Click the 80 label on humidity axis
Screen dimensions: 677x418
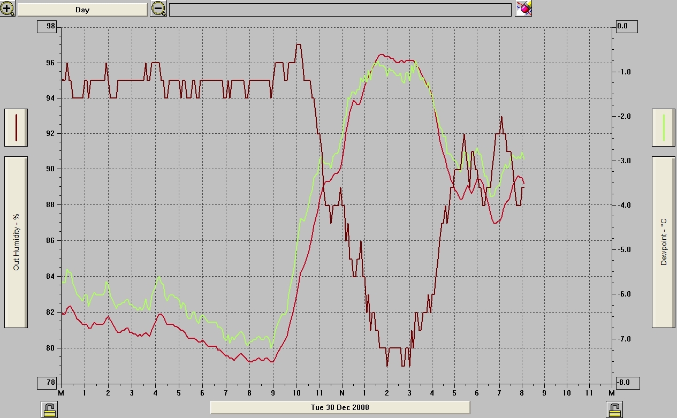click(50, 348)
